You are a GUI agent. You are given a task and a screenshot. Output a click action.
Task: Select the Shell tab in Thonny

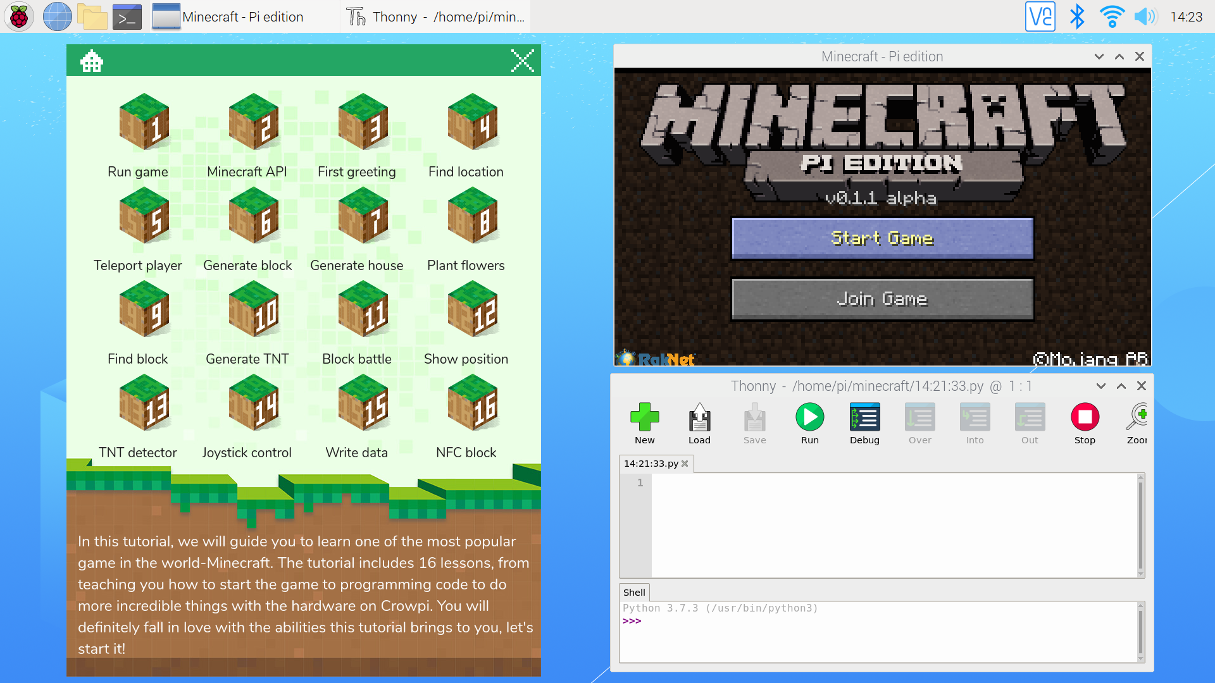pos(634,592)
